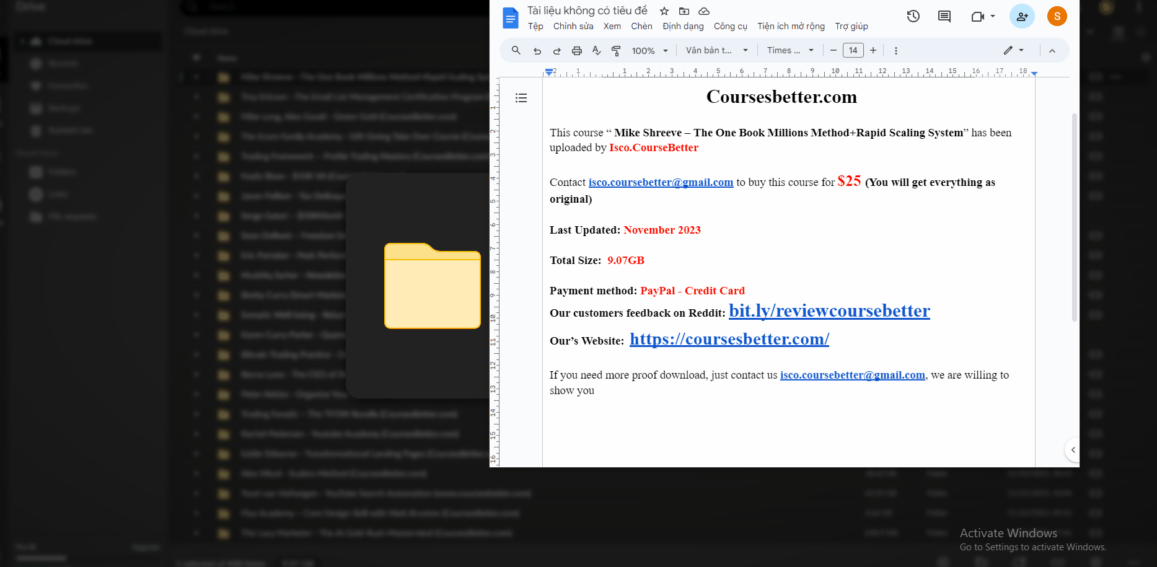The width and height of the screenshot is (1157, 567).
Task: Open the Tệp menu
Action: [535, 26]
